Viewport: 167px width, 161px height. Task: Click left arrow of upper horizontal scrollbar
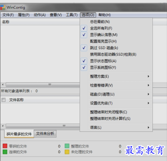click(x=3, y=84)
